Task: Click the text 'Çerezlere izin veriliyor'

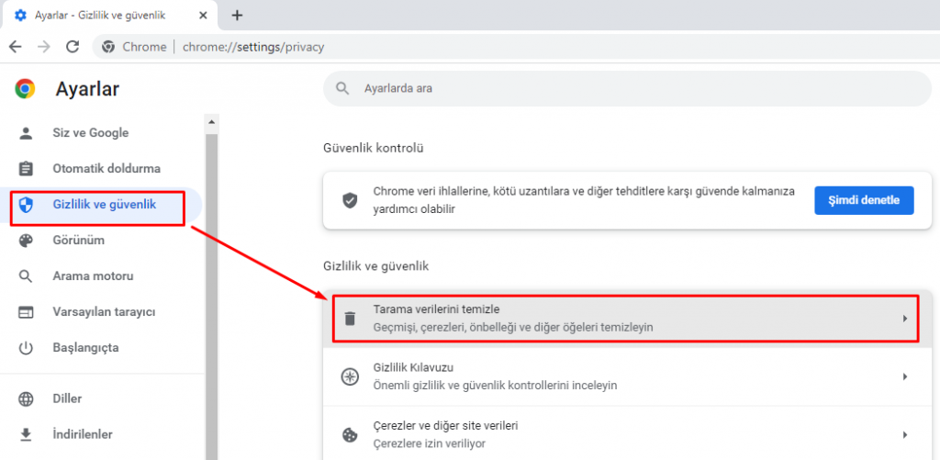Action: (430, 443)
